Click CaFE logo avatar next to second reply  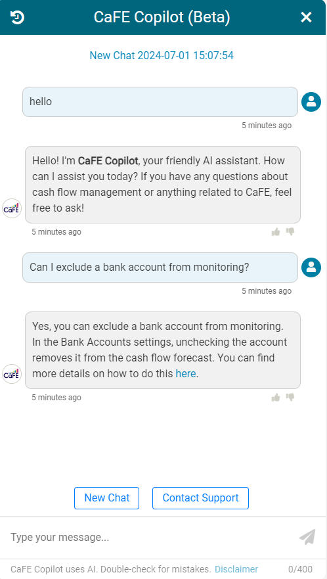12,374
